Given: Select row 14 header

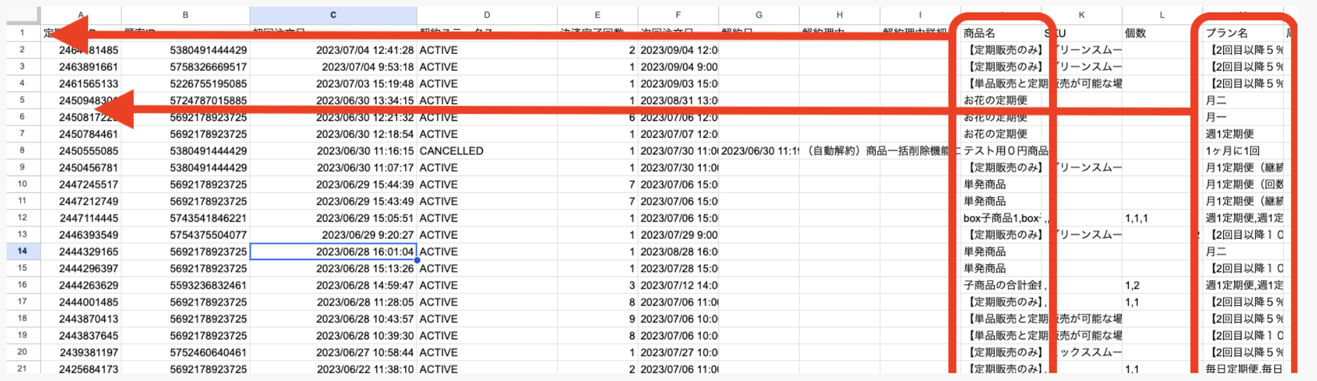Looking at the screenshot, I should tap(23, 251).
